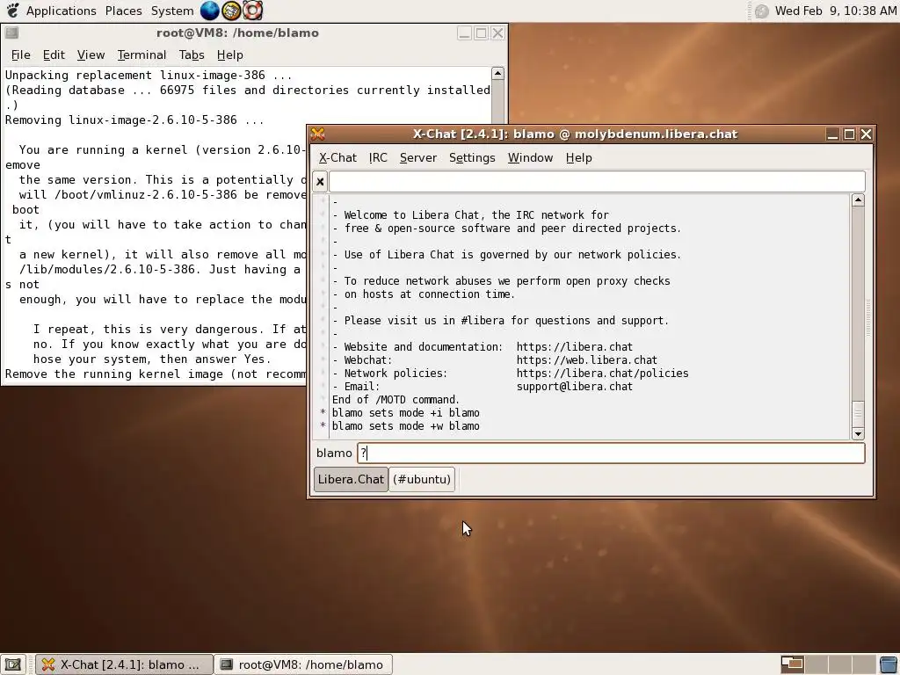
Task: Open the Help menu in X-Chat
Action: click(x=578, y=158)
